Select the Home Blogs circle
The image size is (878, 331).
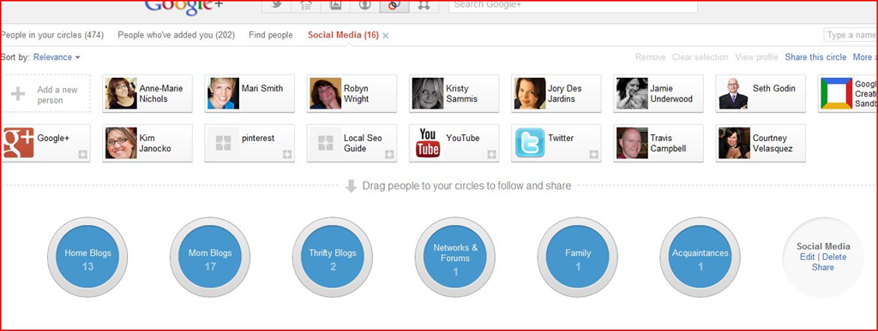[x=88, y=257]
